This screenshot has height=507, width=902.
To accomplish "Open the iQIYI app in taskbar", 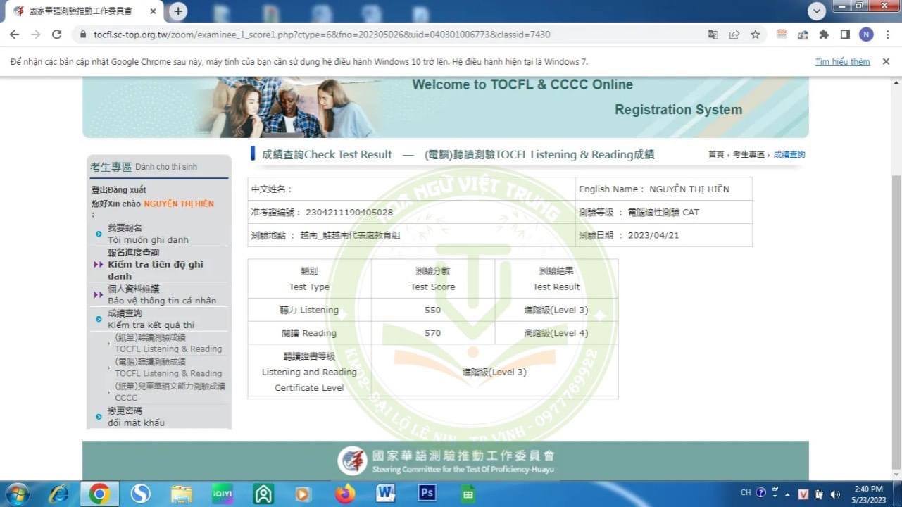I will (x=223, y=494).
